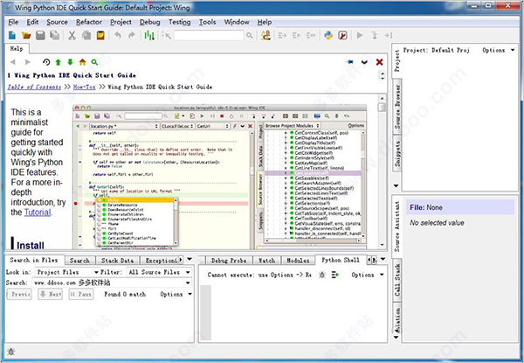524x363 pixels.
Task: Switch to the Debug Probe tab
Action: click(x=229, y=261)
